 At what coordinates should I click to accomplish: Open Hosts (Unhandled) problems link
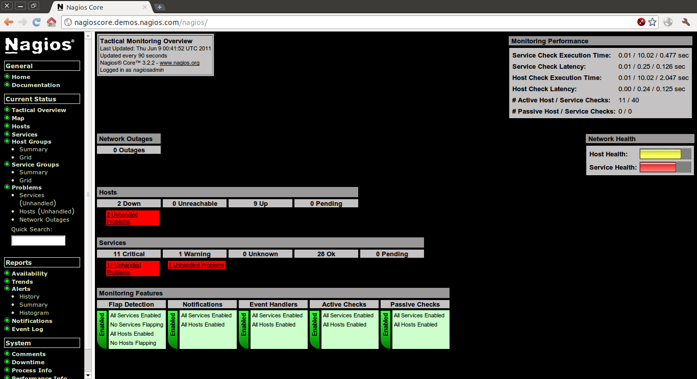46,211
